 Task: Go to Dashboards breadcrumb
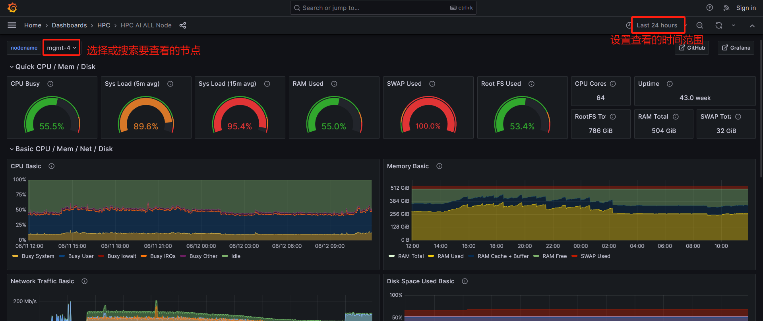point(69,25)
